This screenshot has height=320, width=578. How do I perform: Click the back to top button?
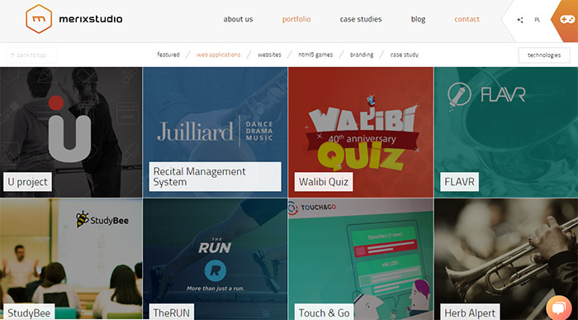click(31, 55)
